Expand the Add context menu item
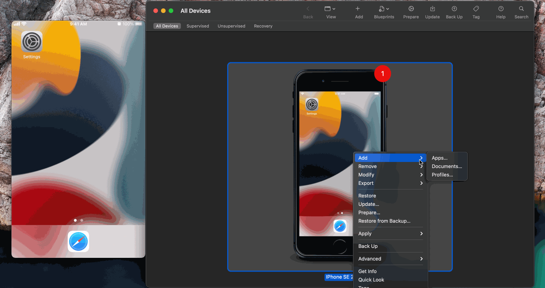 [390, 158]
